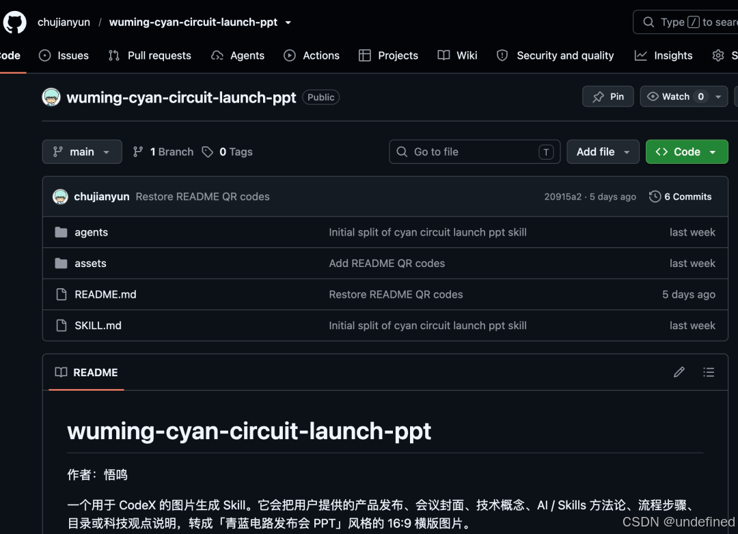Open the Insights tab

coord(664,55)
